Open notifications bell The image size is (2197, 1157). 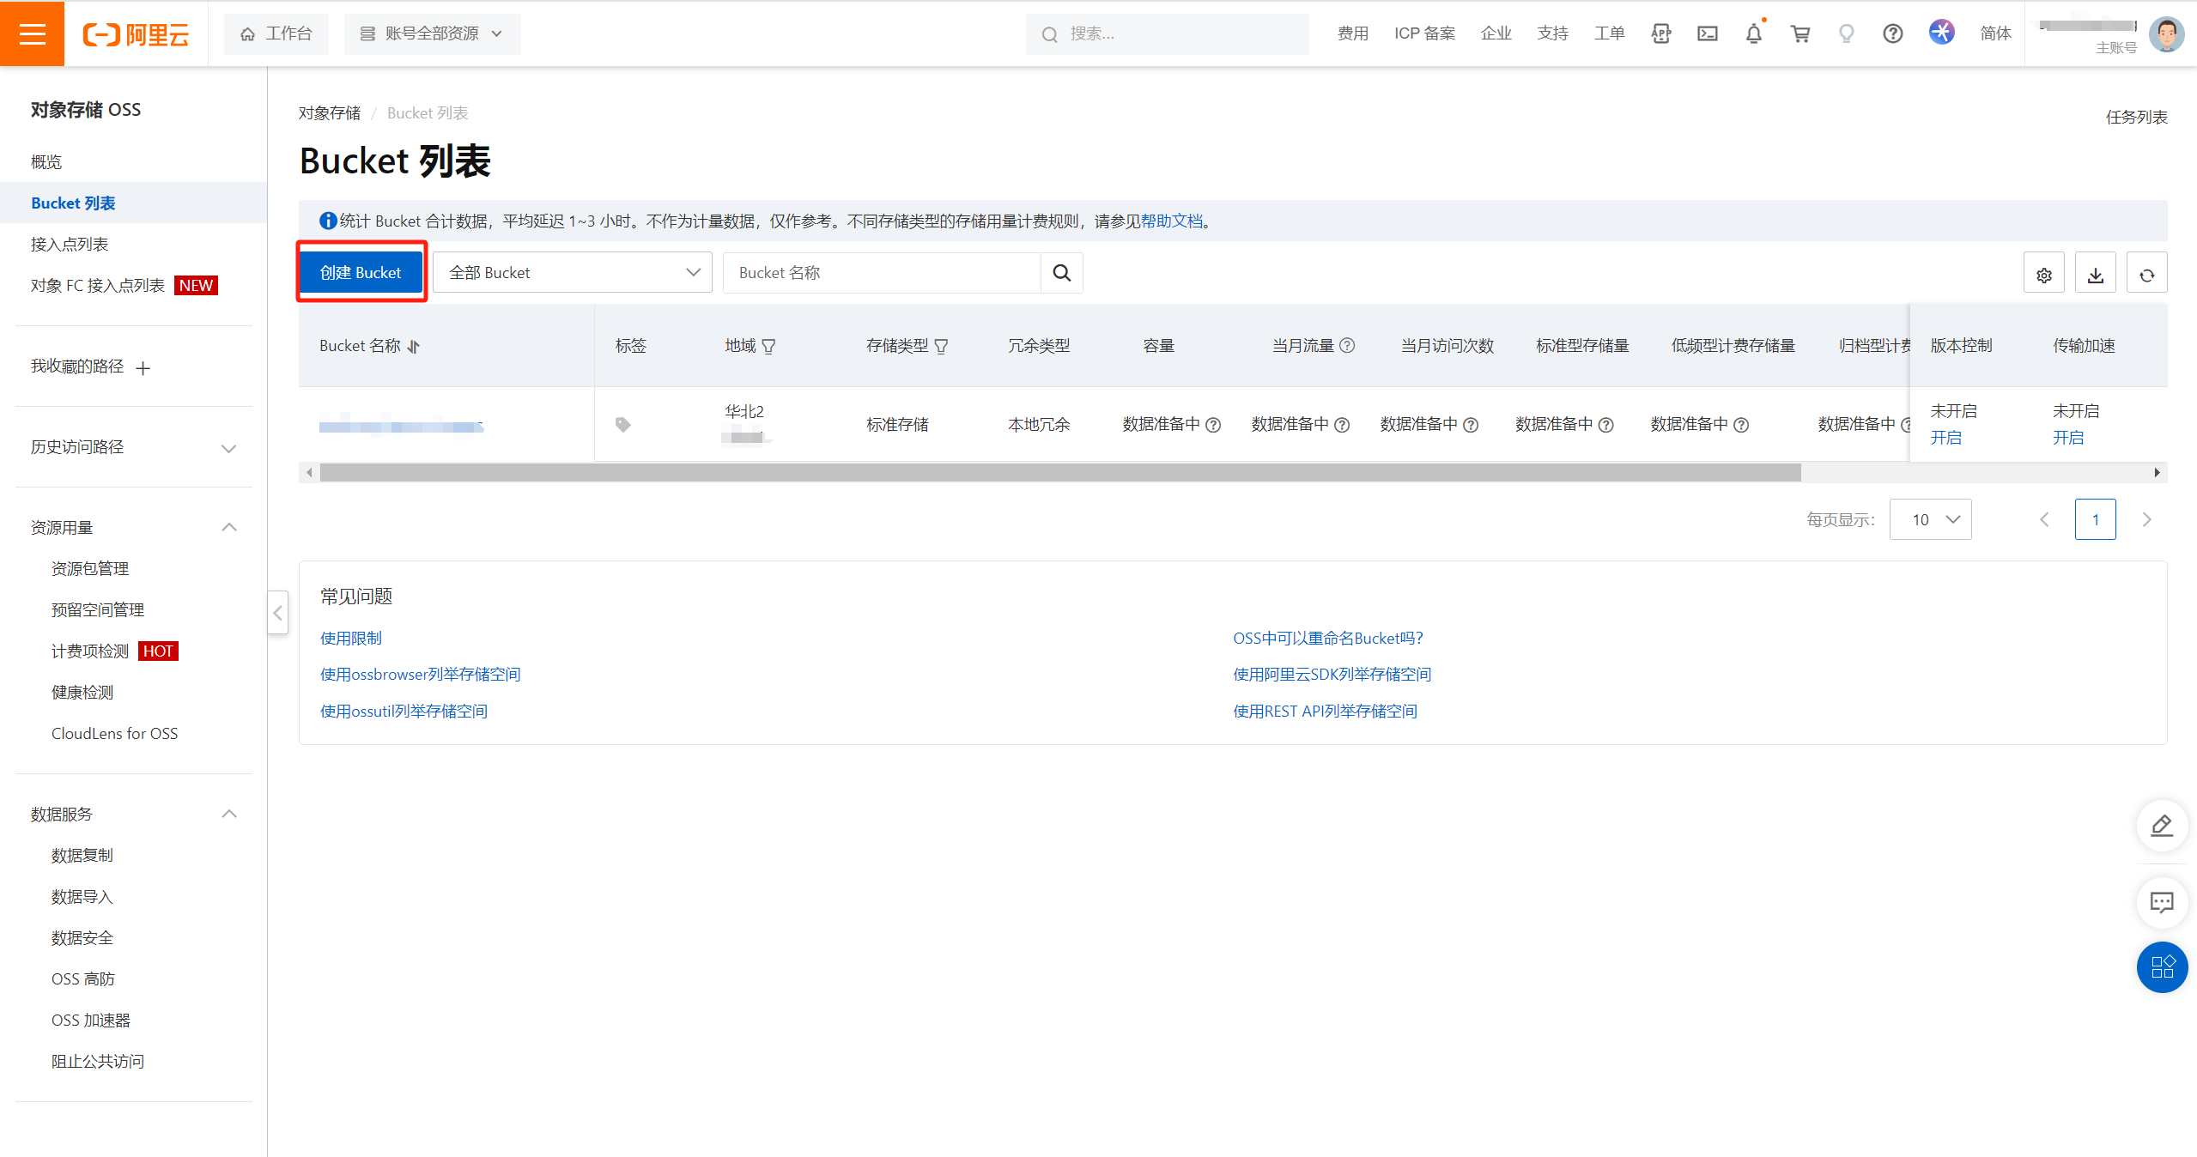click(1753, 33)
